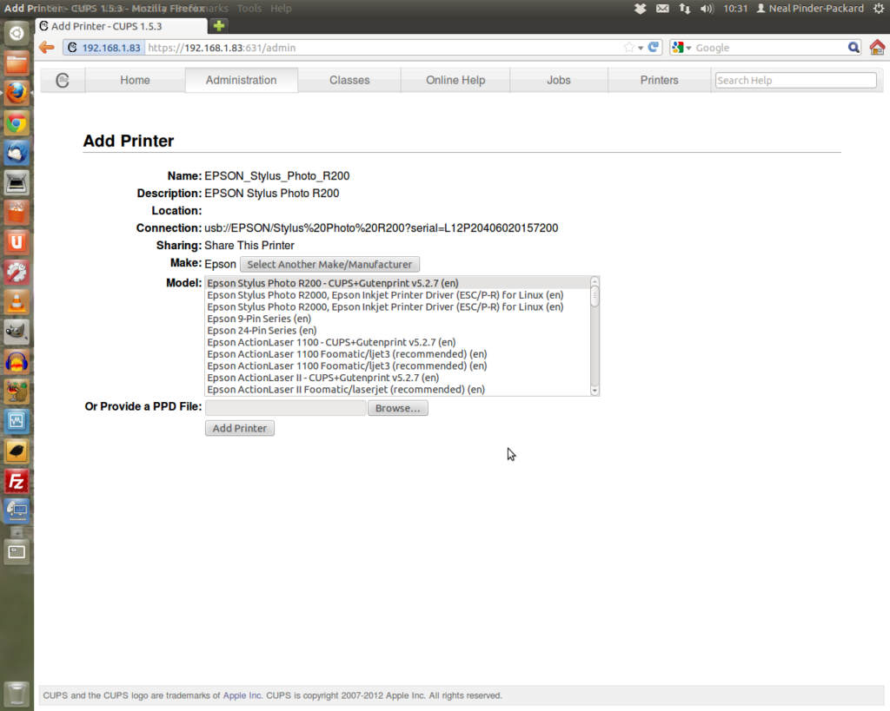
Task: Open System Settings wrench-and-gear icon
Action: click(x=17, y=273)
